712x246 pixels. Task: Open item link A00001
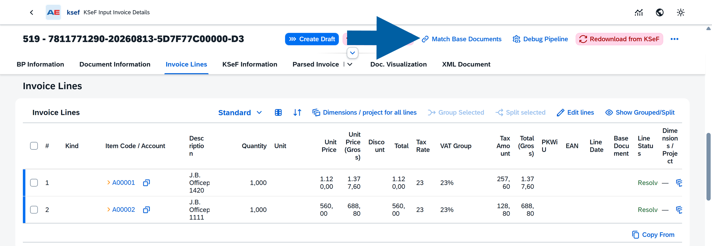pos(124,183)
